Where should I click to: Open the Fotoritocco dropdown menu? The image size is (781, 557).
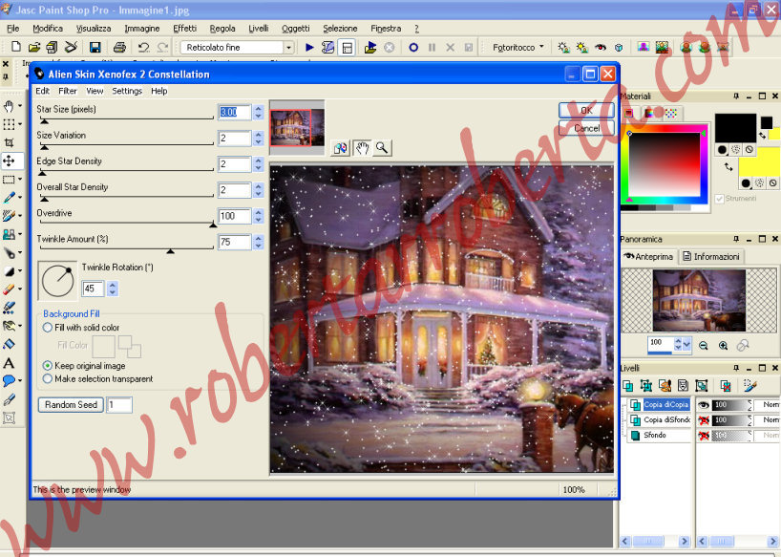tap(518, 48)
